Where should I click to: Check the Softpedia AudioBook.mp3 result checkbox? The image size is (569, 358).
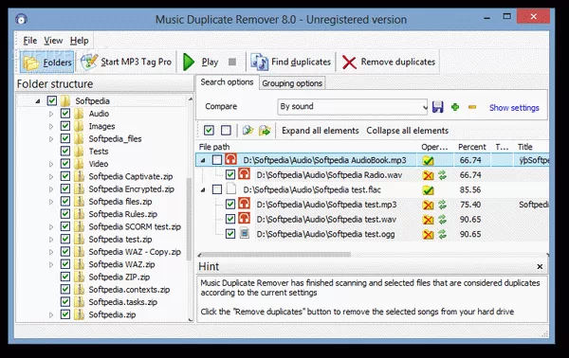(217, 160)
